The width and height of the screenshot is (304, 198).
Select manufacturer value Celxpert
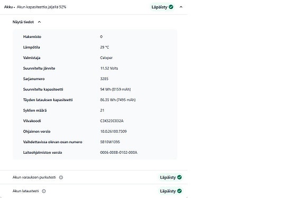coord(106,58)
